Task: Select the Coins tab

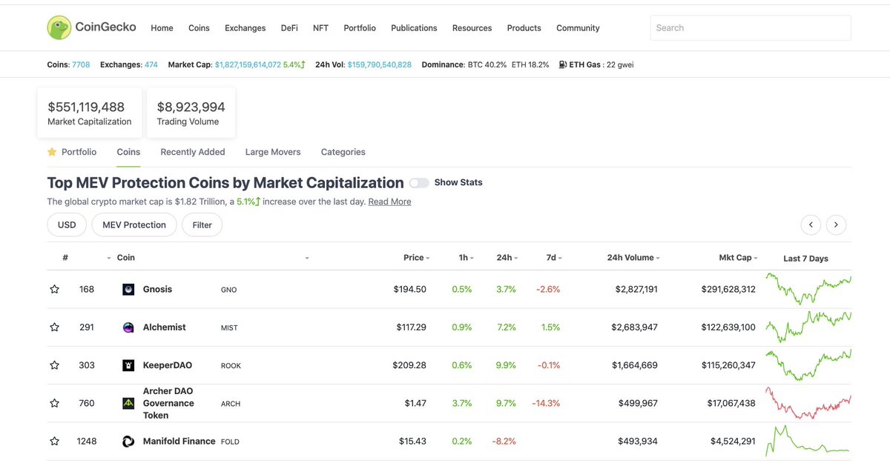Action: pos(128,152)
